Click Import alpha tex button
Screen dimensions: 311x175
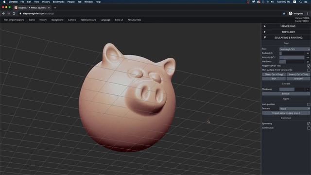pyautogui.click(x=286, y=113)
